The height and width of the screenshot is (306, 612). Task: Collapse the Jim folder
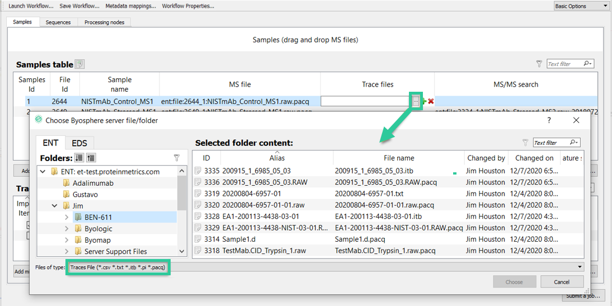click(54, 205)
